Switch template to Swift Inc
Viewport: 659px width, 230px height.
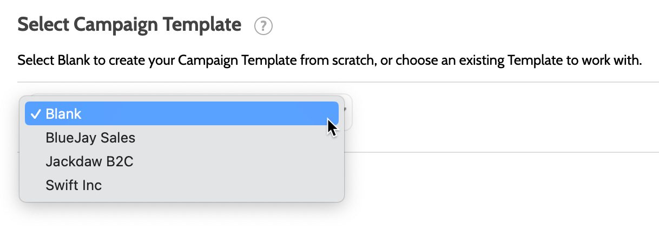point(74,185)
